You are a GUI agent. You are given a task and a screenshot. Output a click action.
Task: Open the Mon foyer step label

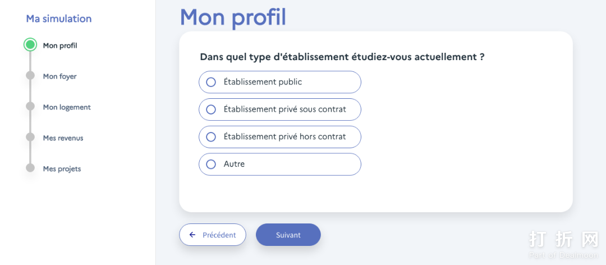[59, 76]
